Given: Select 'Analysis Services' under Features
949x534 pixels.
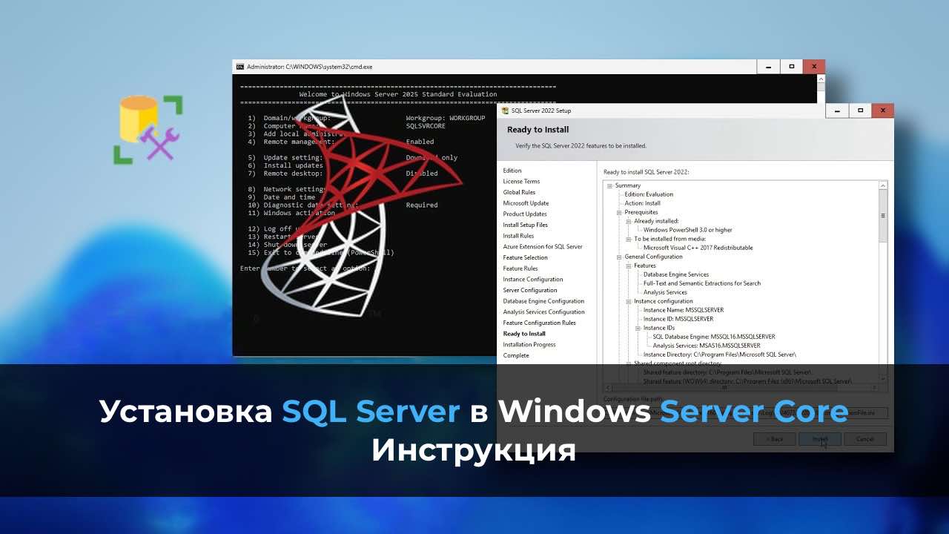Looking at the screenshot, I should [665, 292].
